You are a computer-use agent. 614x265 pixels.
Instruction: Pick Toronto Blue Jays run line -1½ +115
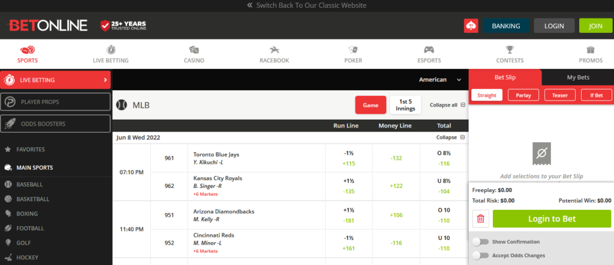coord(348,159)
